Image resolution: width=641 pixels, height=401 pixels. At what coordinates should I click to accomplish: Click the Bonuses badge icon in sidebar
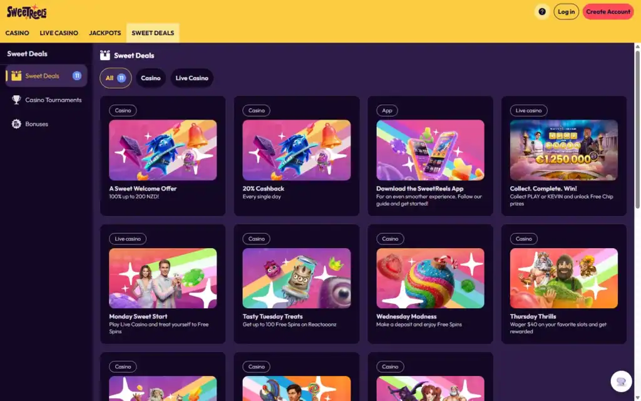[x=16, y=124]
